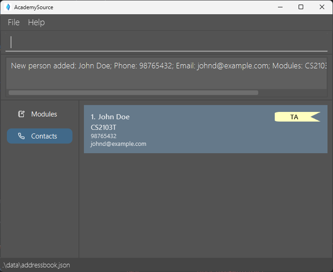Click the yellow TA tag
The width and height of the screenshot is (333, 272).
294,117
